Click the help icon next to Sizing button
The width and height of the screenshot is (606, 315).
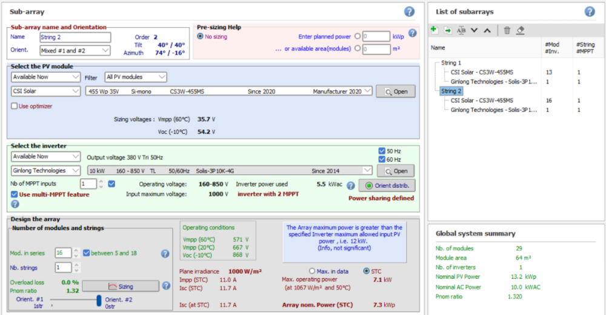[x=165, y=285]
